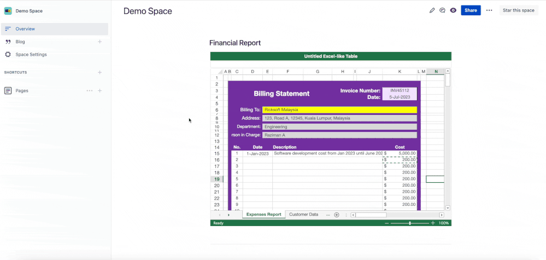Click zoom in plus on status bar
The width and height of the screenshot is (546, 260).
[433, 223]
